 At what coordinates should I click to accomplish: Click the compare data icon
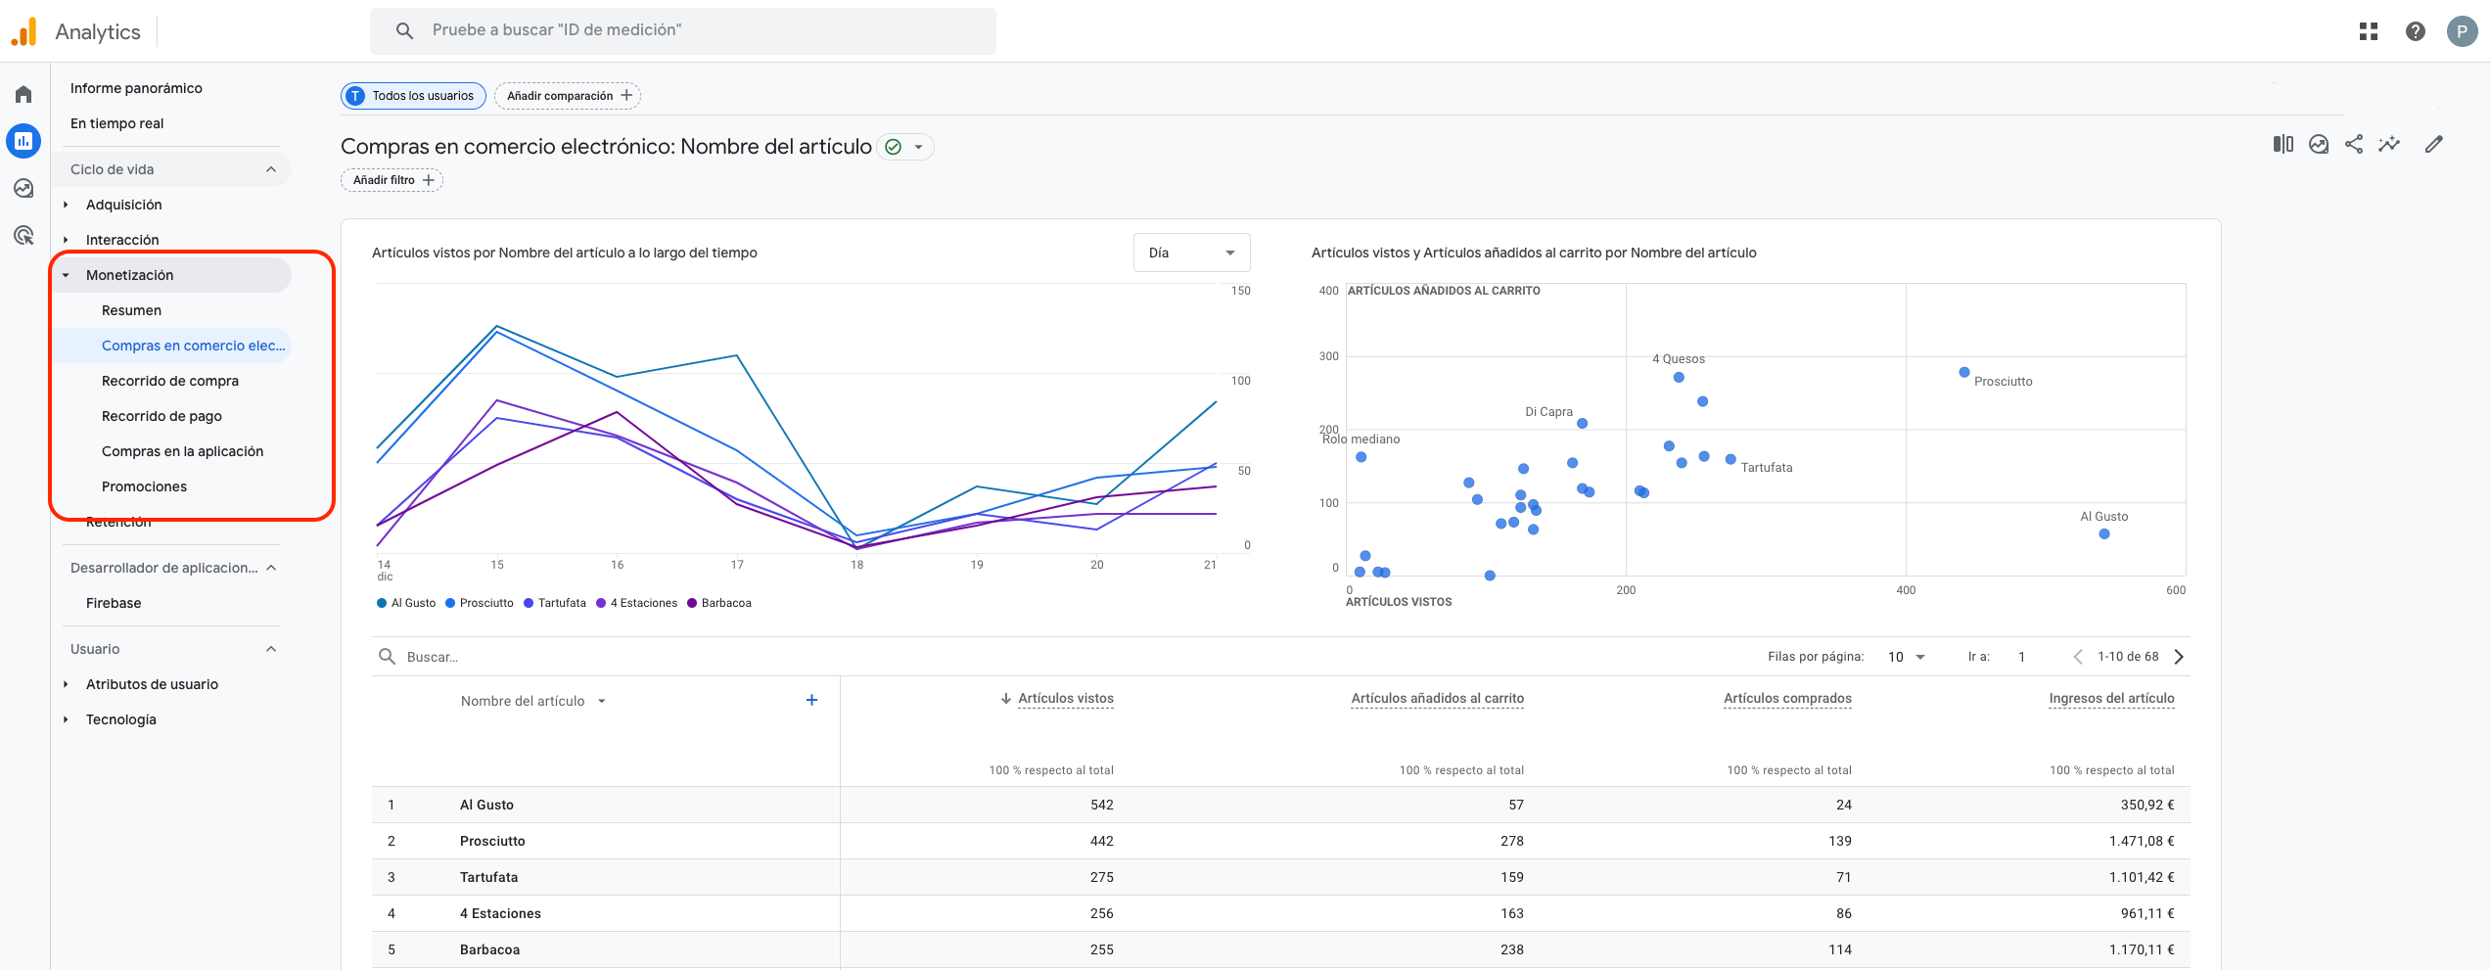pos(2283,145)
